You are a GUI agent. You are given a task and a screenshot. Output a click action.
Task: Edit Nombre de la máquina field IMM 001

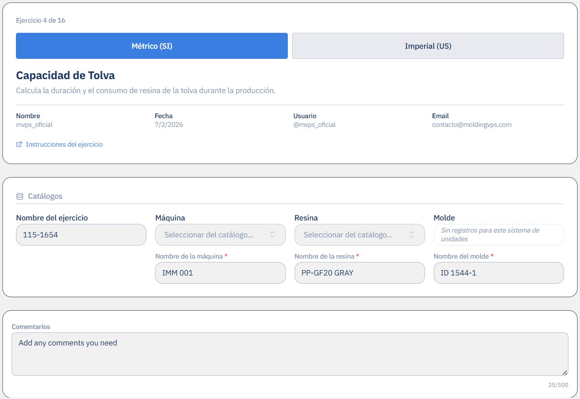point(220,273)
